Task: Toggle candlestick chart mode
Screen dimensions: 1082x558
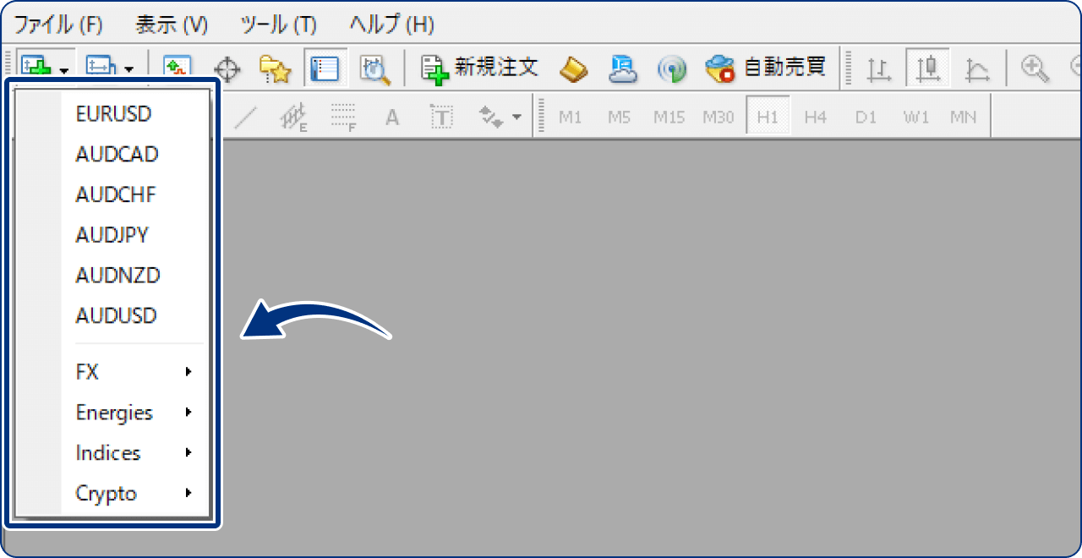Action: point(928,68)
